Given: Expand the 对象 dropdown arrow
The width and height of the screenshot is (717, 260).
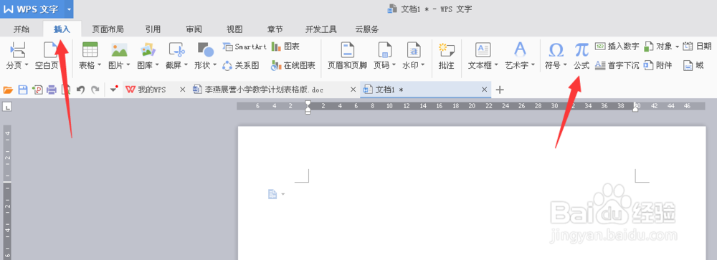Looking at the screenshot, I should coord(678,47).
